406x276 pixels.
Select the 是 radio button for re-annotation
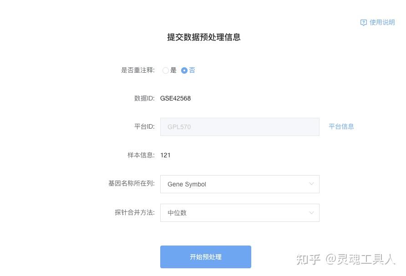tap(166, 70)
